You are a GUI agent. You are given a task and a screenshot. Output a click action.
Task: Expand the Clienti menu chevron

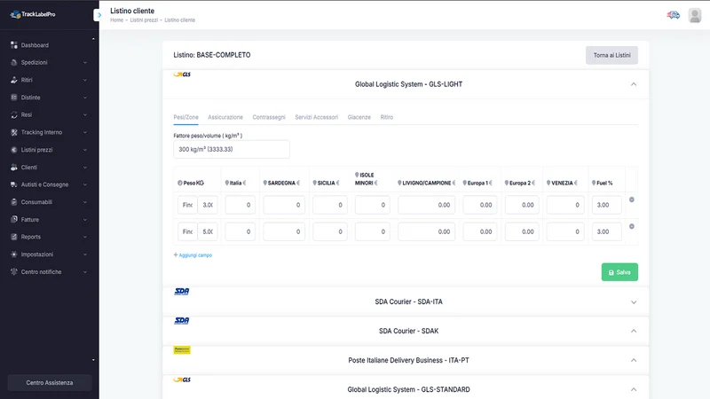[x=84, y=168]
